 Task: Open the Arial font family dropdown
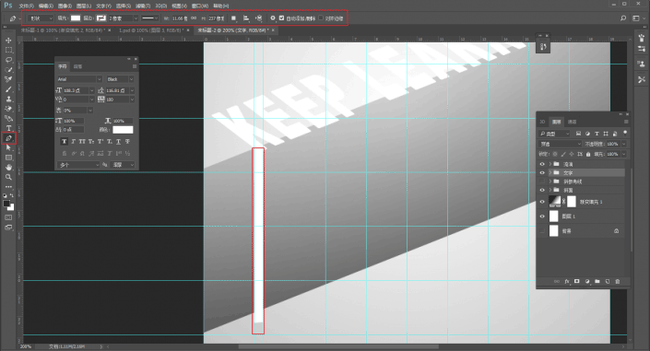coord(79,79)
